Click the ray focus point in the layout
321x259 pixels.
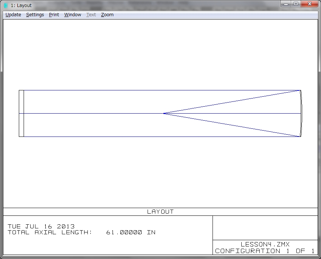(x=164, y=113)
